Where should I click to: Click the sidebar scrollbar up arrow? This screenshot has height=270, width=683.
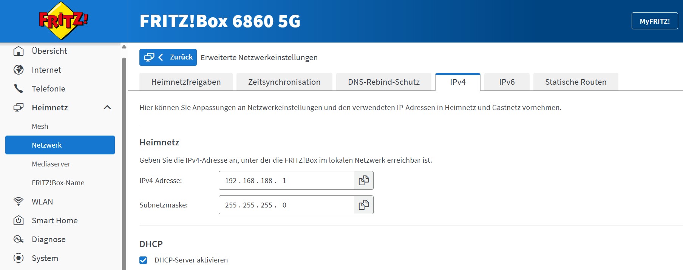124,47
